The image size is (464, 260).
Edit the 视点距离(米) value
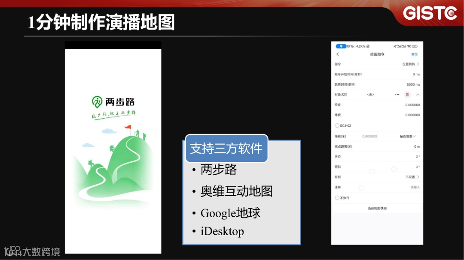pos(417,146)
